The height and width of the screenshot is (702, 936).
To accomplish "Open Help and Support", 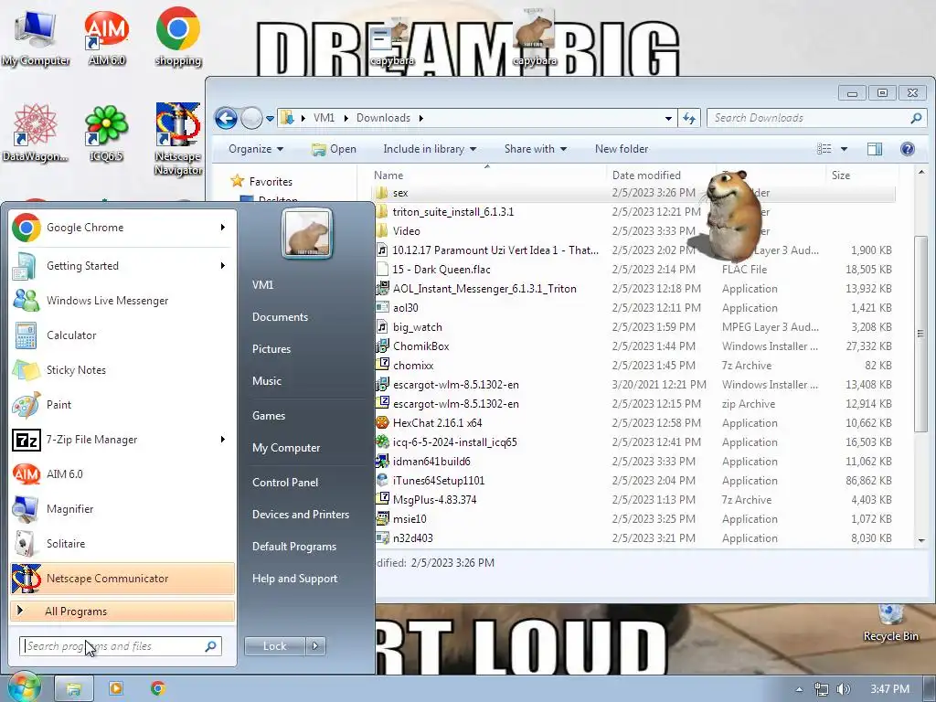I will (294, 579).
